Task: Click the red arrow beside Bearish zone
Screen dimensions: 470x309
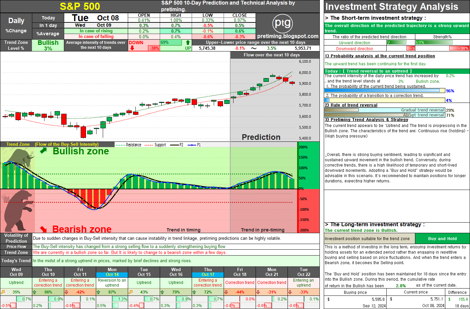Action: click(43, 229)
